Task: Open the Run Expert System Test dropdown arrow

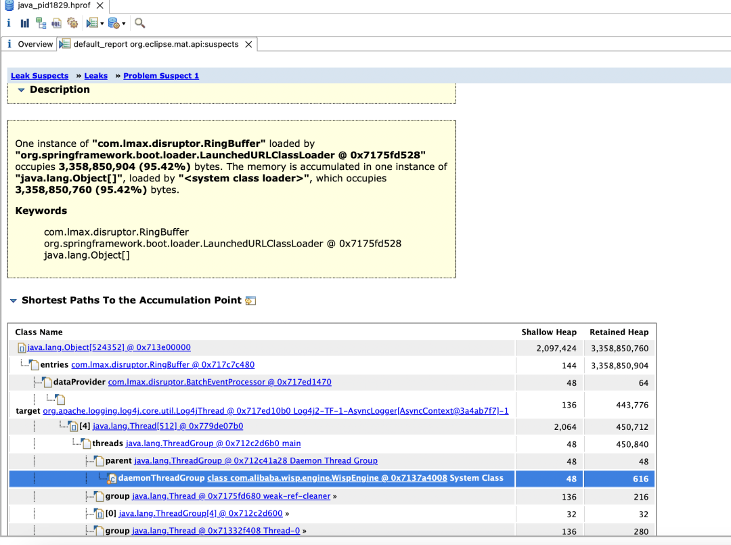Action: pos(102,23)
